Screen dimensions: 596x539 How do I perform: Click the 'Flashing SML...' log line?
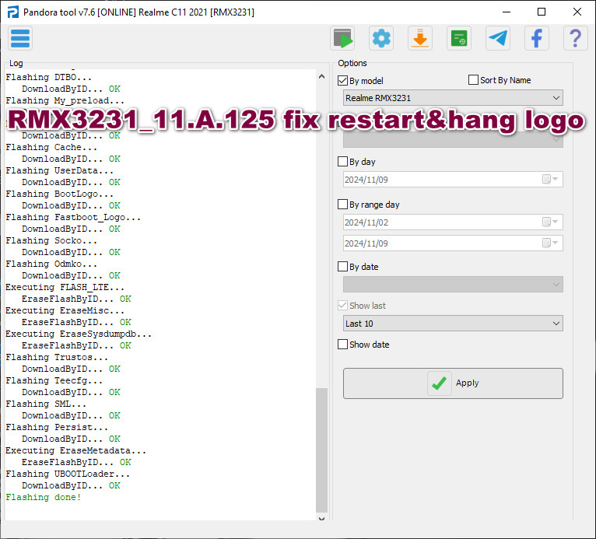[46, 404]
